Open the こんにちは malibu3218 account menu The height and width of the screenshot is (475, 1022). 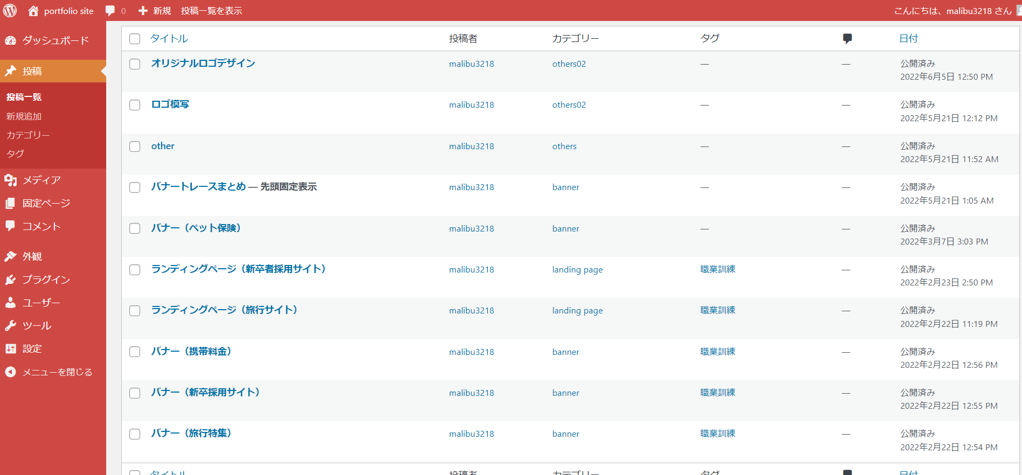(x=952, y=11)
